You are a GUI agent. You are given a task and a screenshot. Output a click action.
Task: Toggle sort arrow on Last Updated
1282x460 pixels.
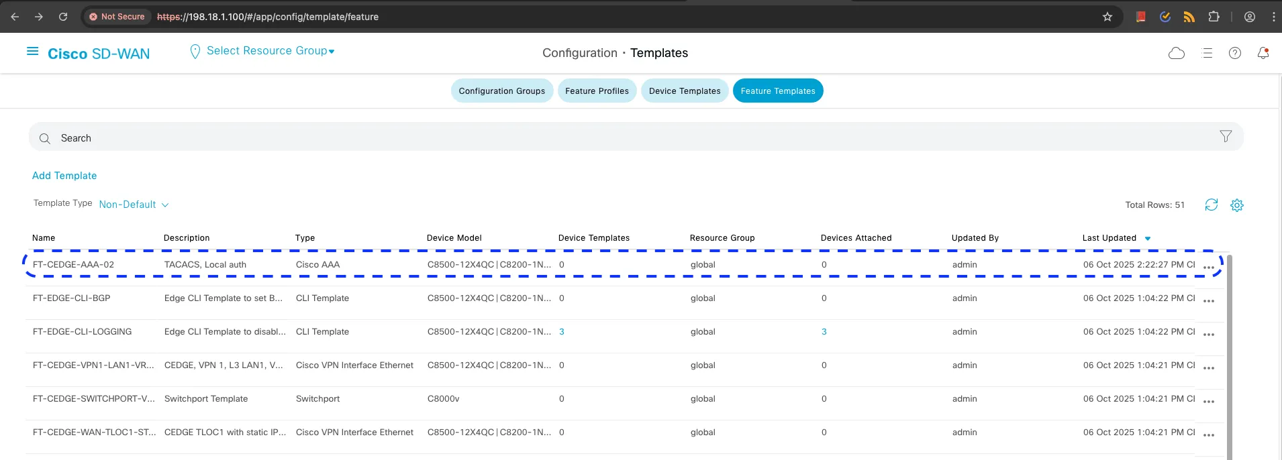coord(1147,239)
